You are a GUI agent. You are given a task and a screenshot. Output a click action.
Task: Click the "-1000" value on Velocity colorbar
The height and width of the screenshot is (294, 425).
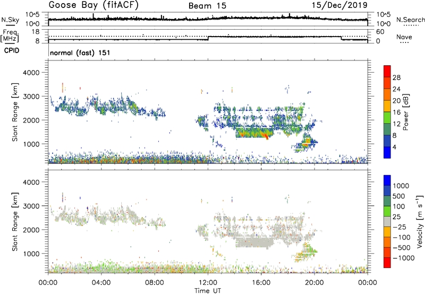[x=403, y=258]
